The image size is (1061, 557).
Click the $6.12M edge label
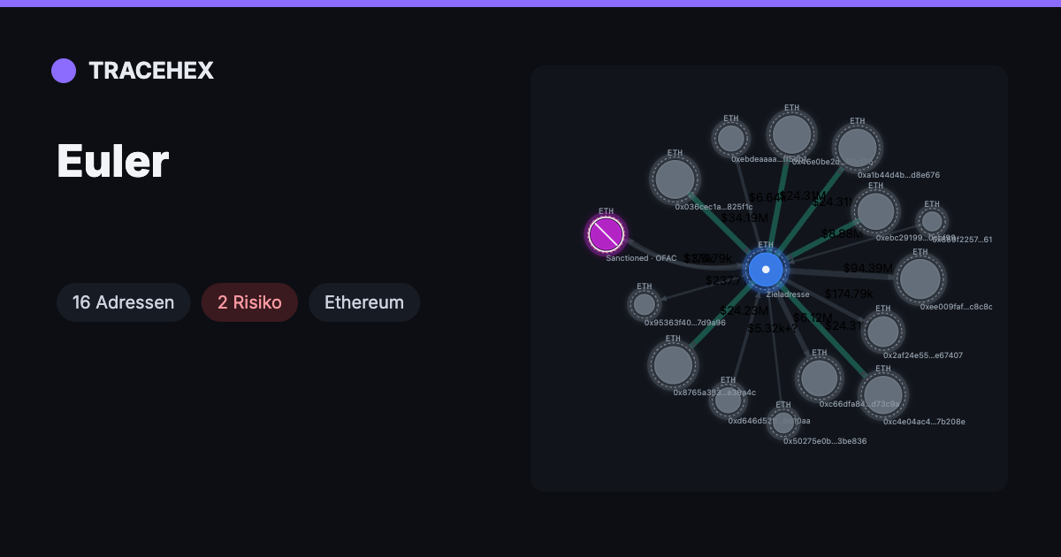click(x=813, y=317)
